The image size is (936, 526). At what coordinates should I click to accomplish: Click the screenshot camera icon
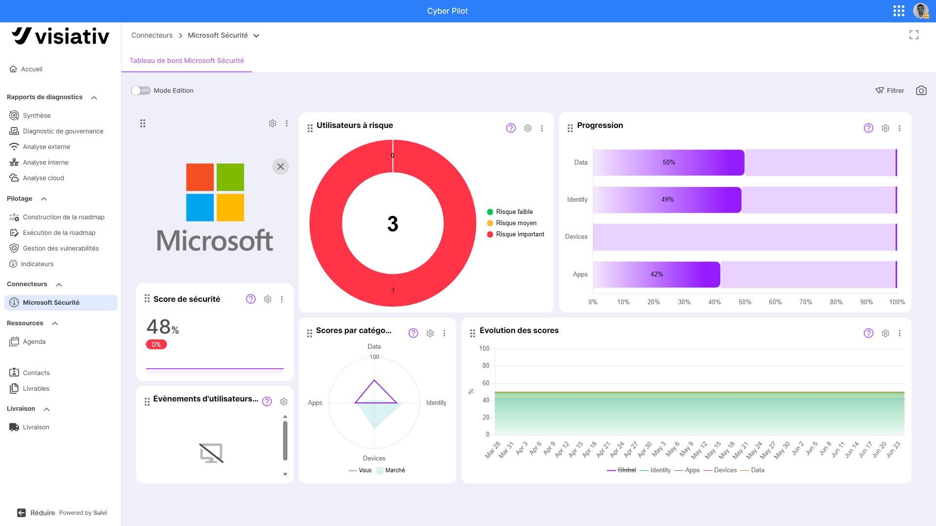921,90
